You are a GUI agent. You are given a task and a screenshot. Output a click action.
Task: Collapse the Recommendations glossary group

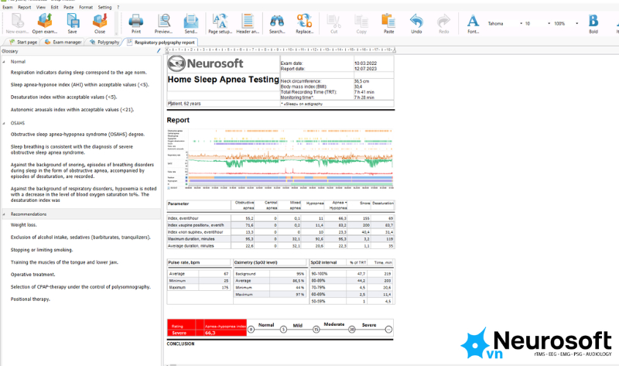[4, 214]
